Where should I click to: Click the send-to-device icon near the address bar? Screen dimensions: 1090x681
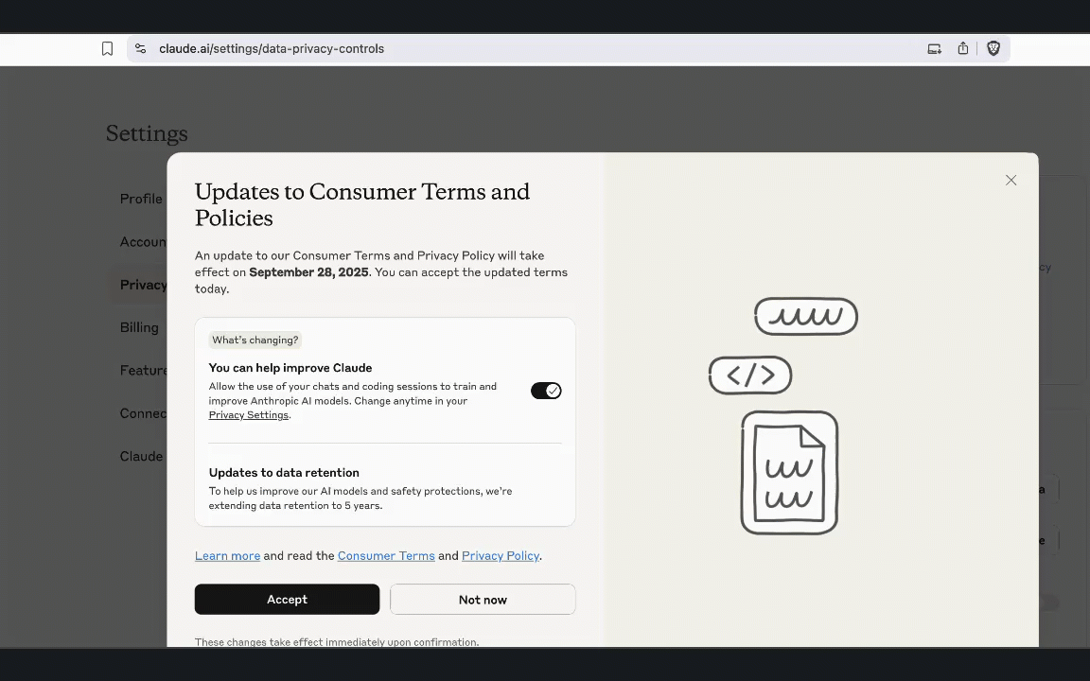pos(934,48)
